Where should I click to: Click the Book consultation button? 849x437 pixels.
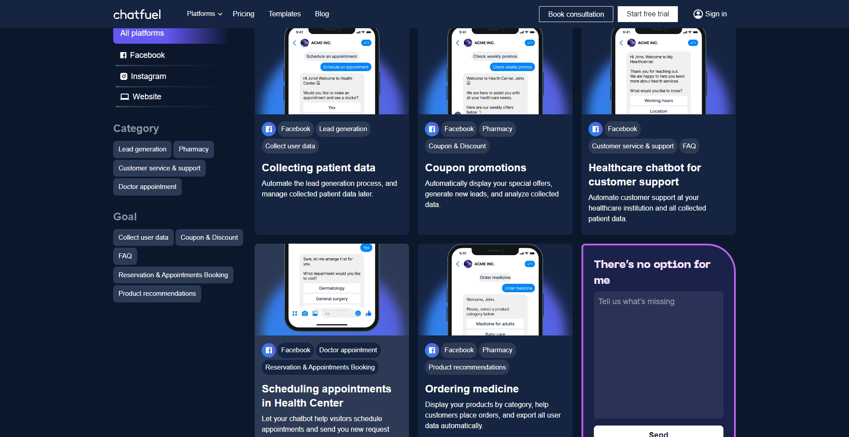pyautogui.click(x=576, y=14)
